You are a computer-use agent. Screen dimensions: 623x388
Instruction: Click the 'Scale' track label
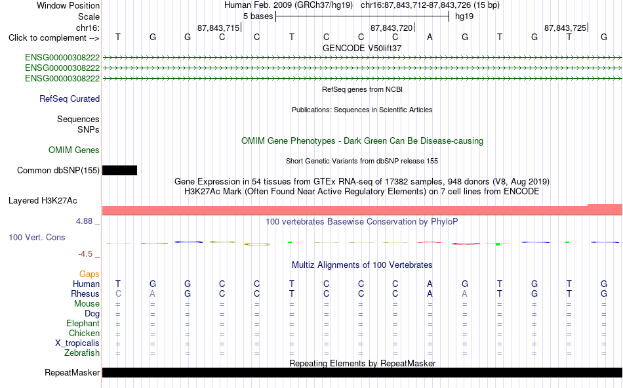tap(89, 16)
